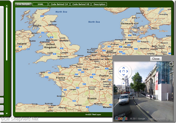This screenshot has width=176, height=123.
Task: Click Toulouse on the map
Action: (78, 105)
